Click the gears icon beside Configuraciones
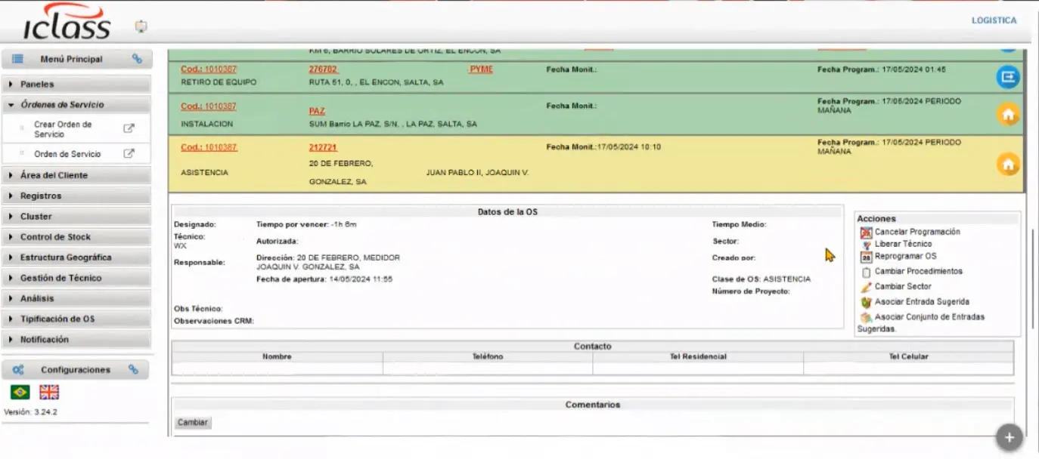The width and height of the screenshot is (1039, 459). pyautogui.click(x=18, y=370)
